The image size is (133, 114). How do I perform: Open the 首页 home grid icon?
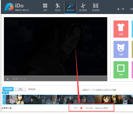point(45,7)
